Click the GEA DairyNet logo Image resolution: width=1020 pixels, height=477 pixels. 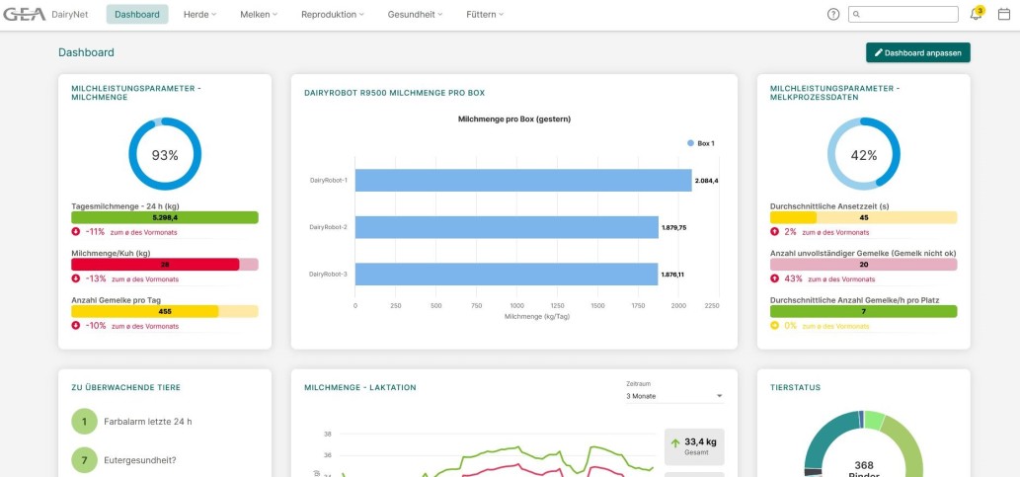point(45,14)
